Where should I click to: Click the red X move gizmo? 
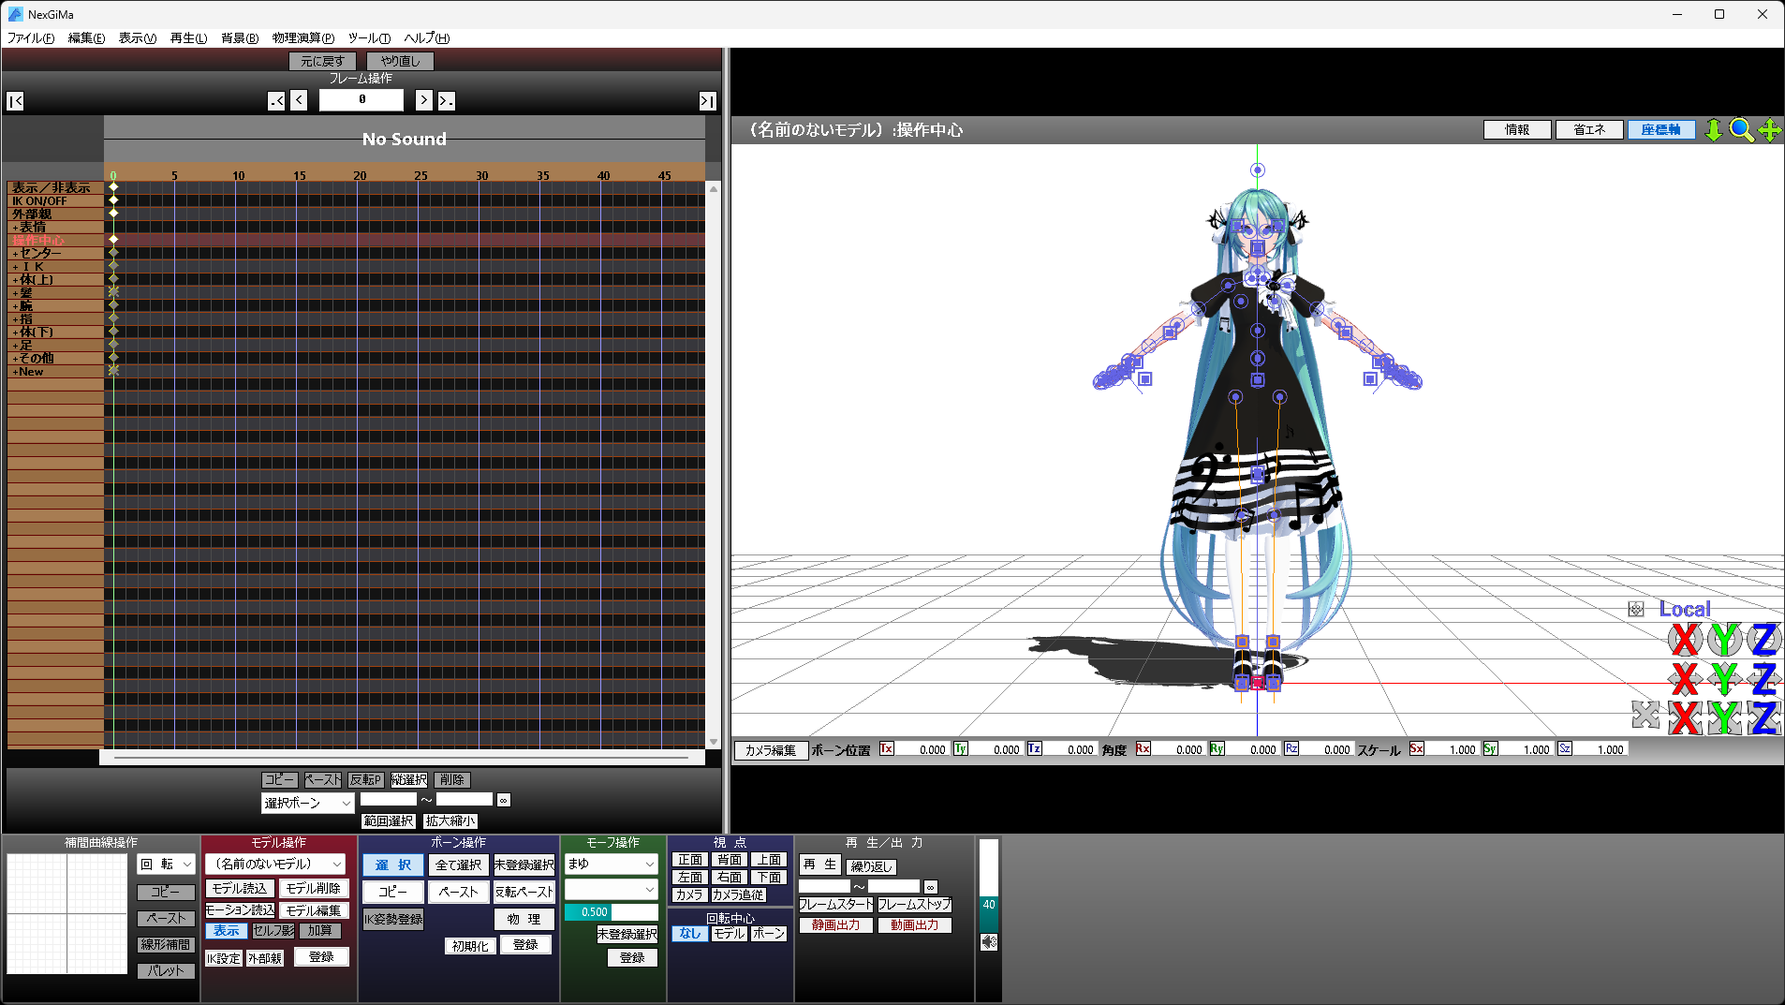tap(1685, 679)
